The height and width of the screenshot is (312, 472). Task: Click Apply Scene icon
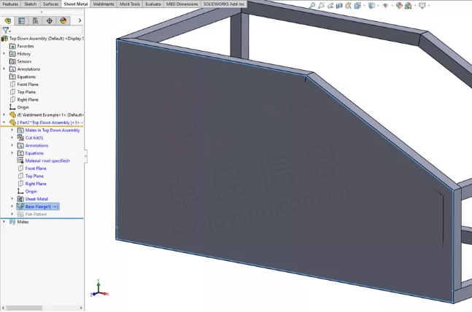pos(409,5)
